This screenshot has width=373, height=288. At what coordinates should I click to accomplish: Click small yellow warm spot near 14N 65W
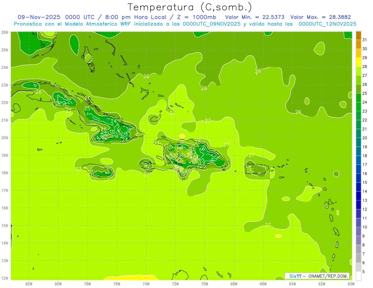click(x=279, y=236)
